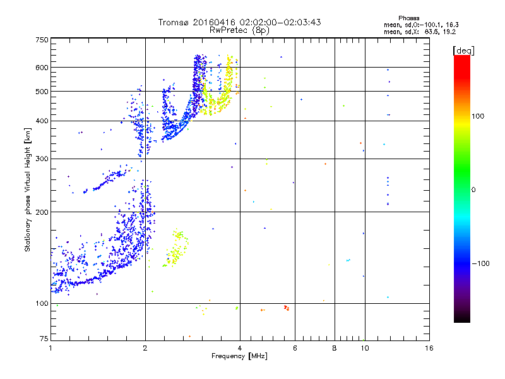Click the '[deg]' colorbar unit label

click(463, 51)
